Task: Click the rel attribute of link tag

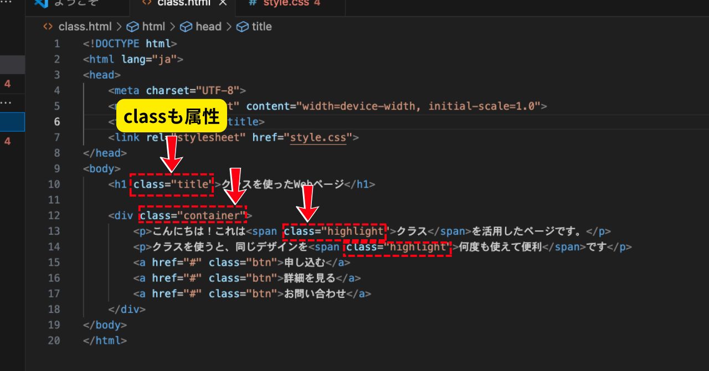Action: pyautogui.click(x=196, y=137)
